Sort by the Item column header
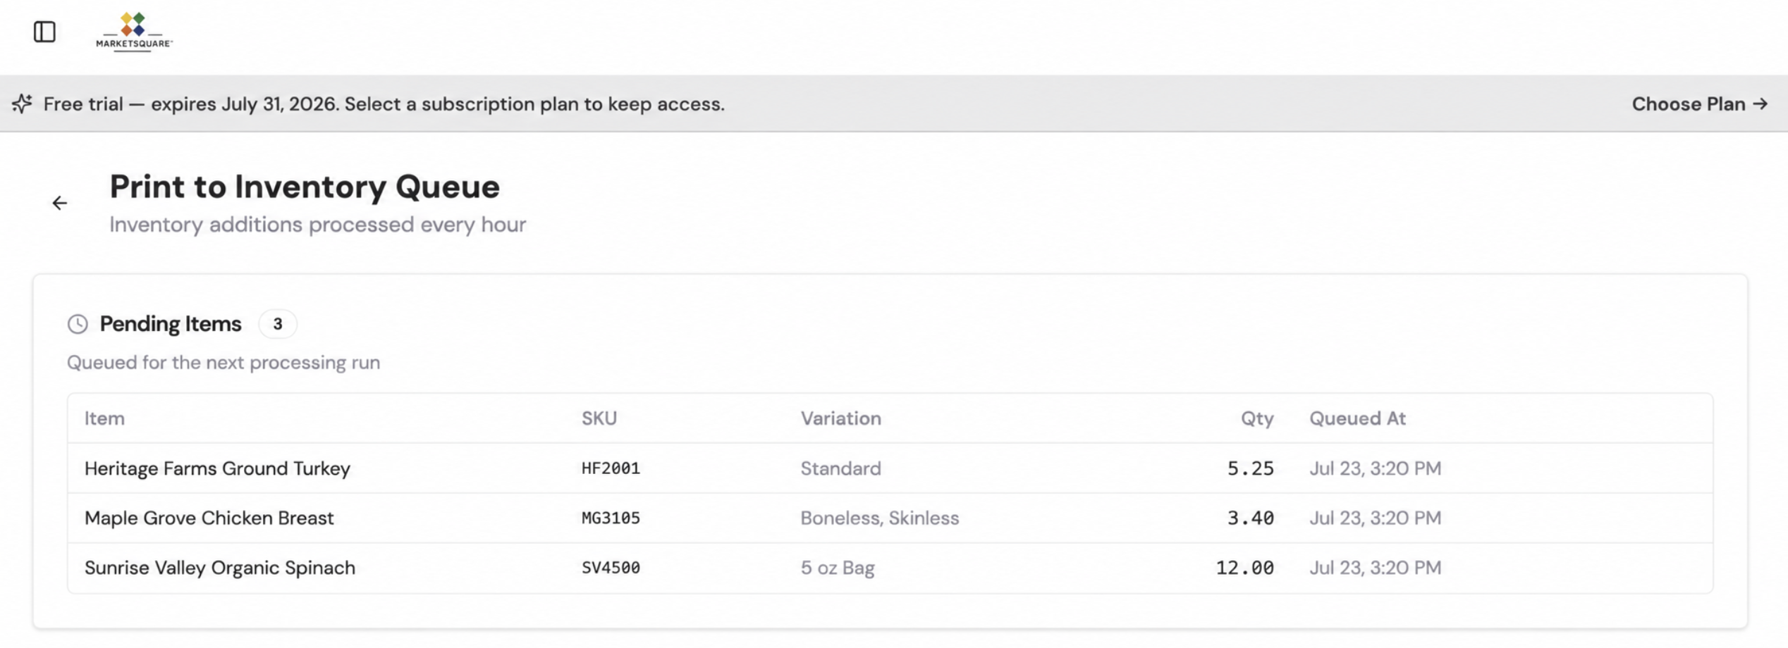Viewport: 1788px width, 648px height. 104,418
